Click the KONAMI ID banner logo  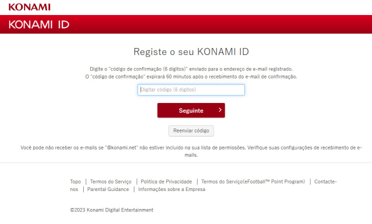39,24
